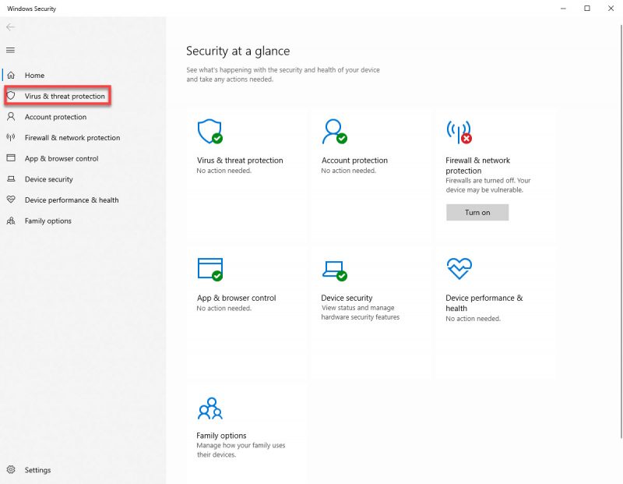Click the Family options people tile icon
Viewport: 623px width, 484px height.
pos(209,408)
